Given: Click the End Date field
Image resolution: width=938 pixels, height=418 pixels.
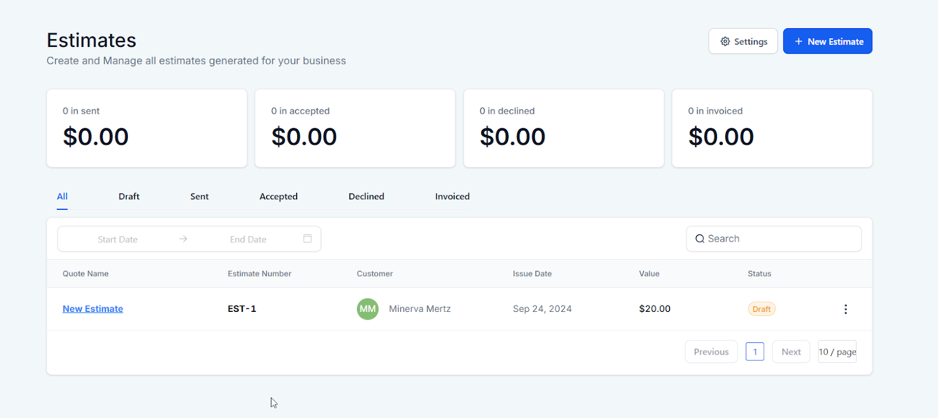Looking at the screenshot, I should 248,239.
